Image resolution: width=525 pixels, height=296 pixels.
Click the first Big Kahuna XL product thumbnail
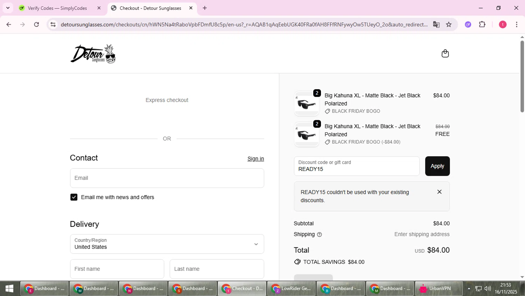(x=307, y=103)
